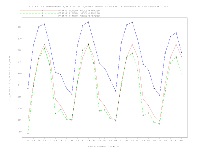The width and height of the screenshot is (198, 153).
Task: Click x-axis forecast hour label 33
Action: tap(88, 140)
